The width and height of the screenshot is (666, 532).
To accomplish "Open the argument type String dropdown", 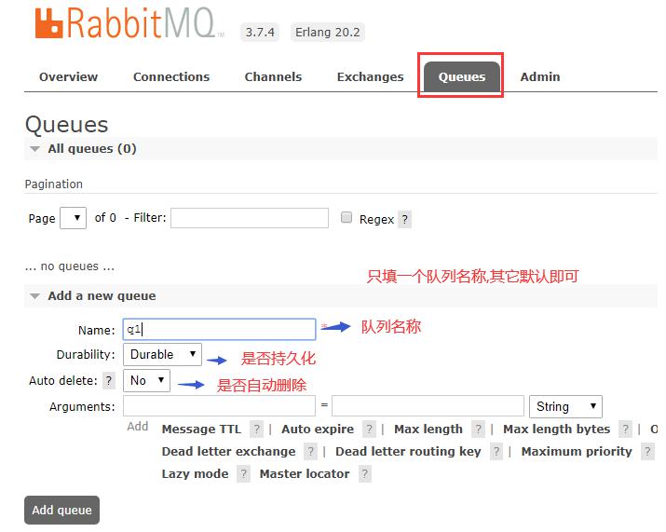I will pyautogui.click(x=565, y=406).
